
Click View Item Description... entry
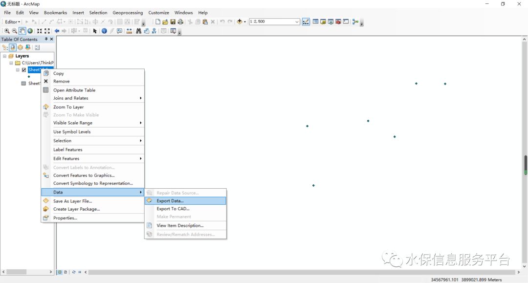coord(185,225)
